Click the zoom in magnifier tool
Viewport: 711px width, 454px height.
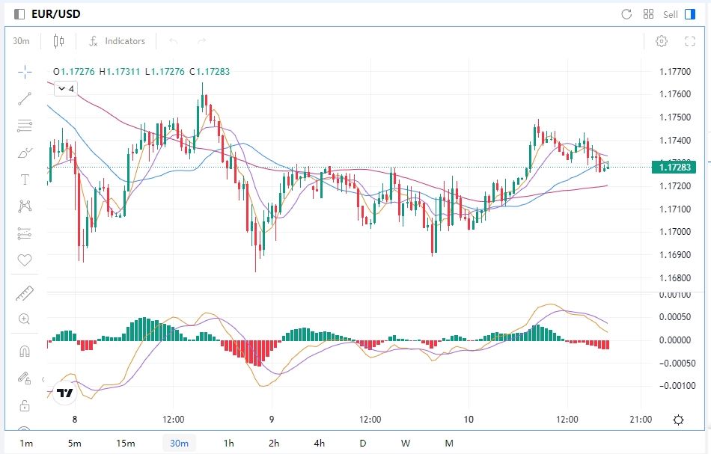point(25,319)
